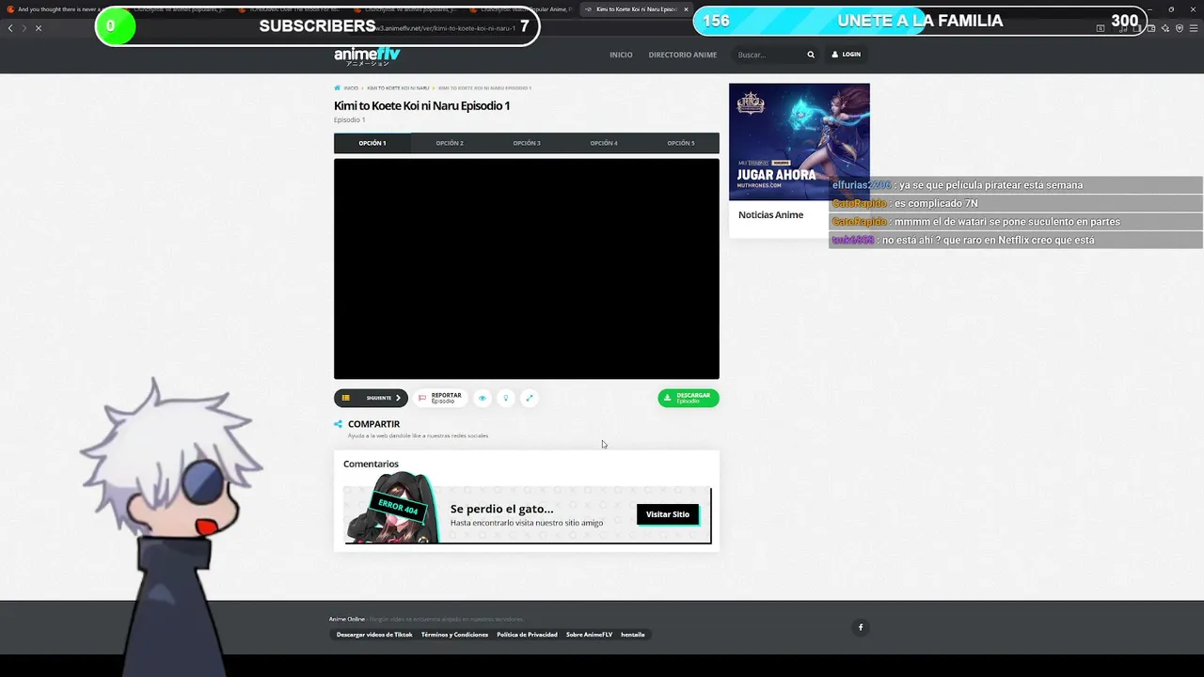Click REPORTAR Episodio button
This screenshot has height=677, width=1204.
(x=440, y=398)
